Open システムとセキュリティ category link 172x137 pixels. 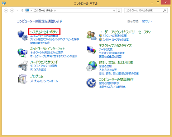(44, 32)
